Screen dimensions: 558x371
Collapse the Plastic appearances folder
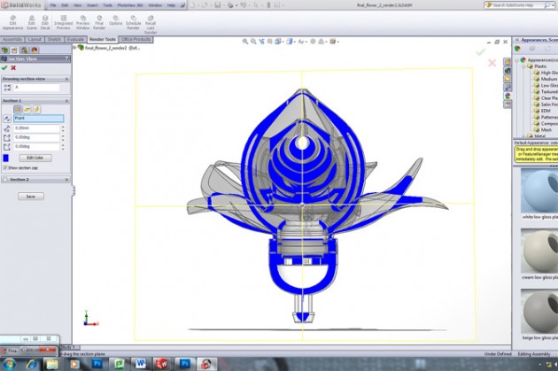524,66
